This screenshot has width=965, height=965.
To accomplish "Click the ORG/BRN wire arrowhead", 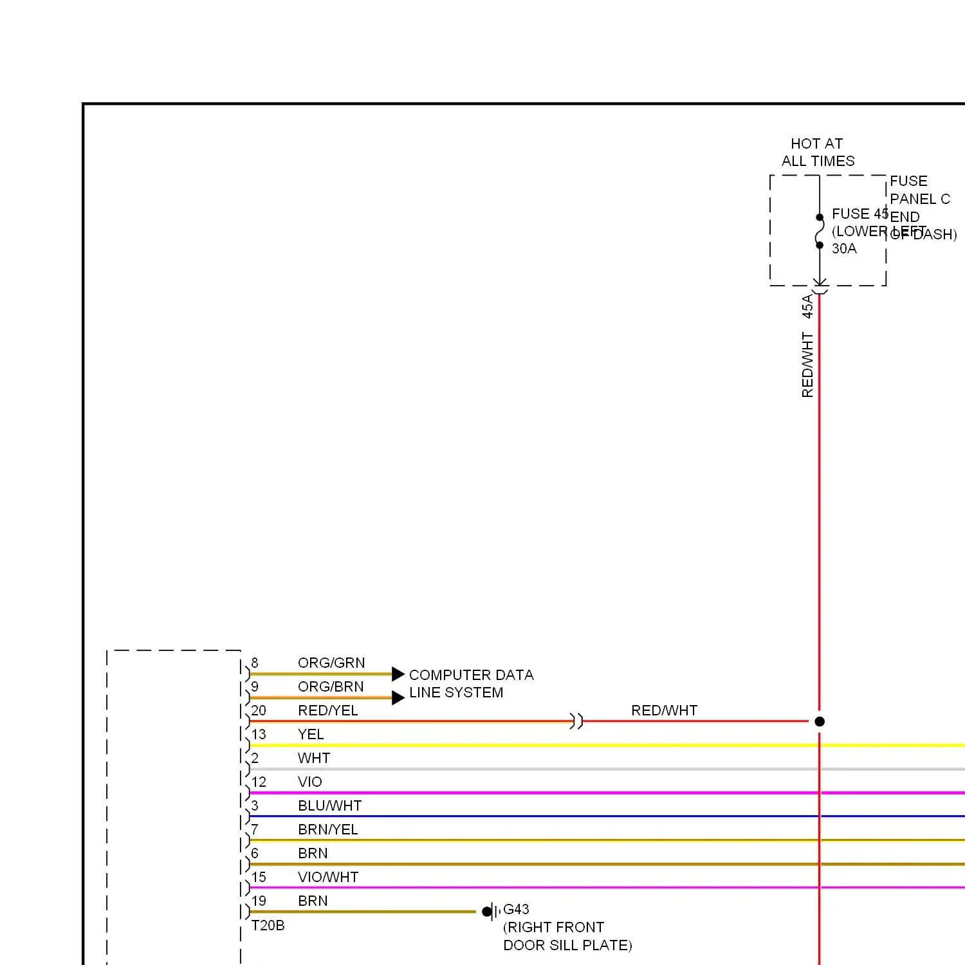I will (x=398, y=697).
